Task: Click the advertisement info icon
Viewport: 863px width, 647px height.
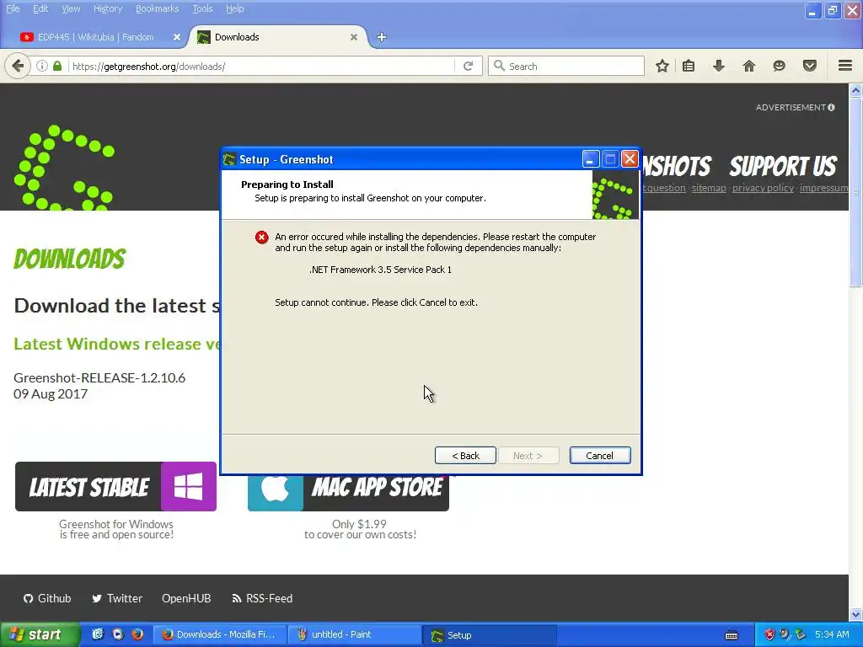Action: pyautogui.click(x=831, y=107)
